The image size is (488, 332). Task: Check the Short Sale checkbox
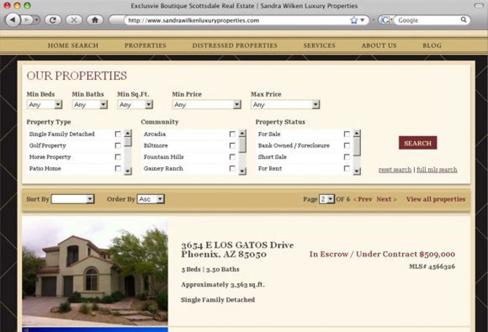point(347,157)
